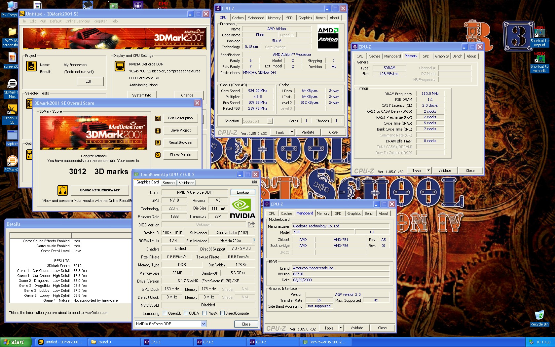
Task: Enable the DirectCompute checkbox in GPU-Z
Action: click(222, 313)
